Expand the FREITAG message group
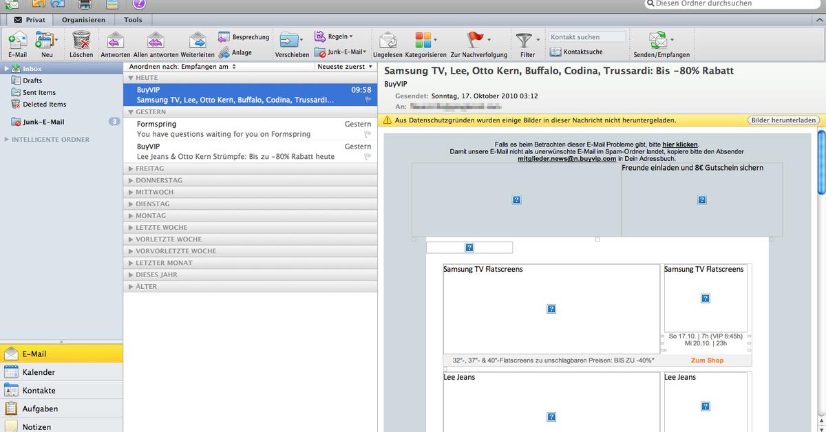 (x=131, y=169)
